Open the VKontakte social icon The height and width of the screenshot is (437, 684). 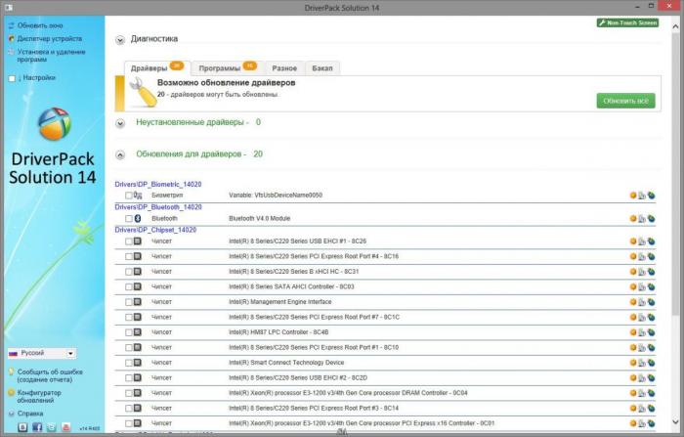[23, 427]
